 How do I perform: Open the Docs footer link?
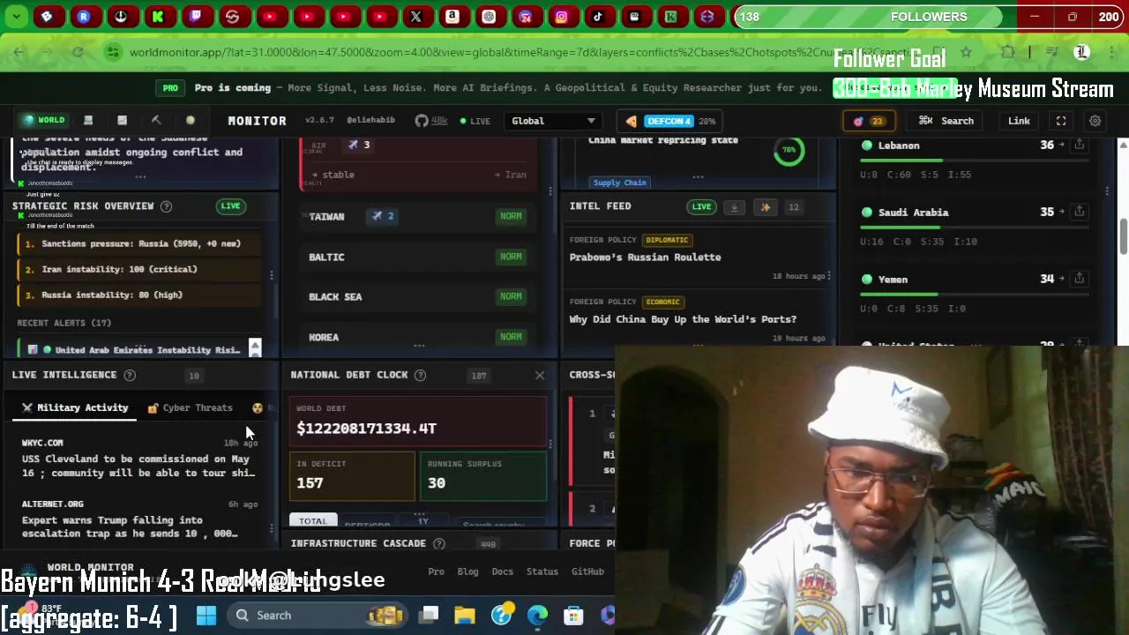502,571
